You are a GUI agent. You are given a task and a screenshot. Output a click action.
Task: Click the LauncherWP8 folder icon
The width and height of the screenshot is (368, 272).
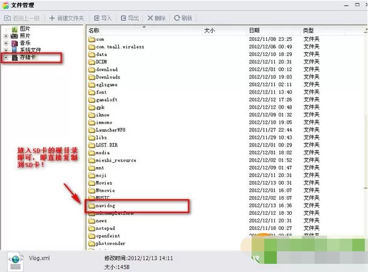(x=92, y=130)
